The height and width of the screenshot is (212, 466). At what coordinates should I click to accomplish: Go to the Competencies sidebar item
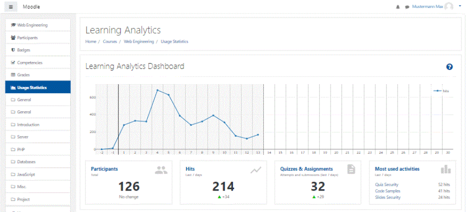[29, 63]
